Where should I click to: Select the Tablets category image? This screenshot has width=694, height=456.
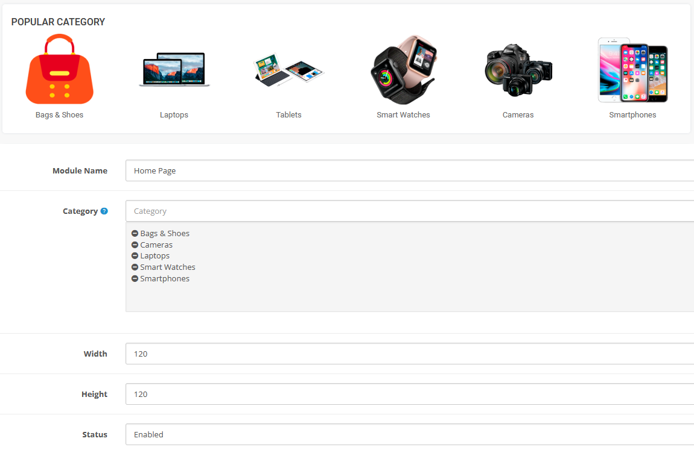pyautogui.click(x=288, y=70)
